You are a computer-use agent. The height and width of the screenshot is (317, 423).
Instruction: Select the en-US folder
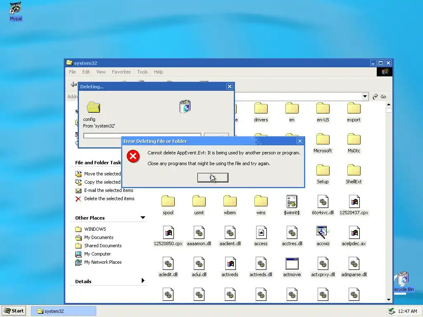point(323,112)
